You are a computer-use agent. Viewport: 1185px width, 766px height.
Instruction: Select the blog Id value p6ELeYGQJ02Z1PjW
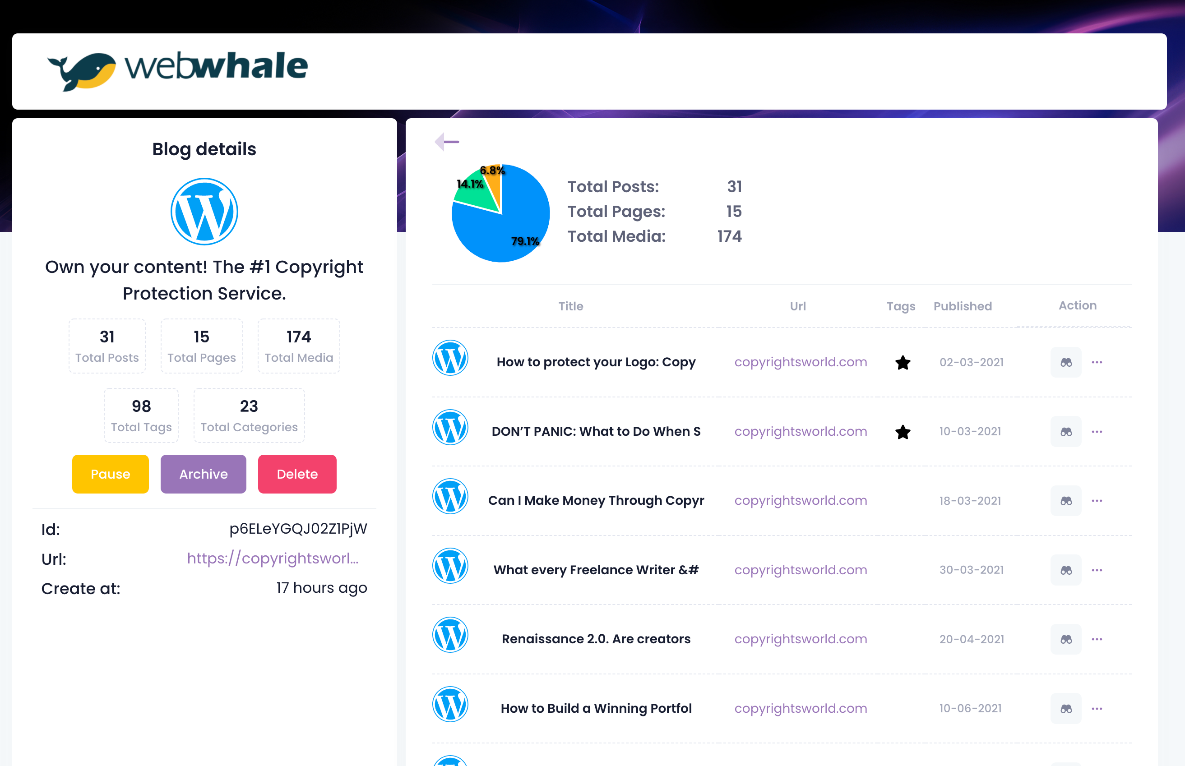297,529
